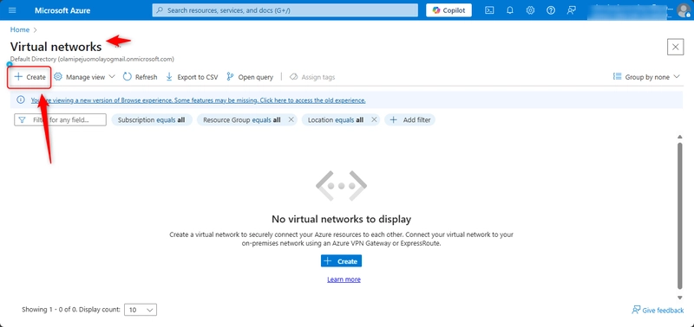Click the Home breadcrumb link

(x=20, y=29)
